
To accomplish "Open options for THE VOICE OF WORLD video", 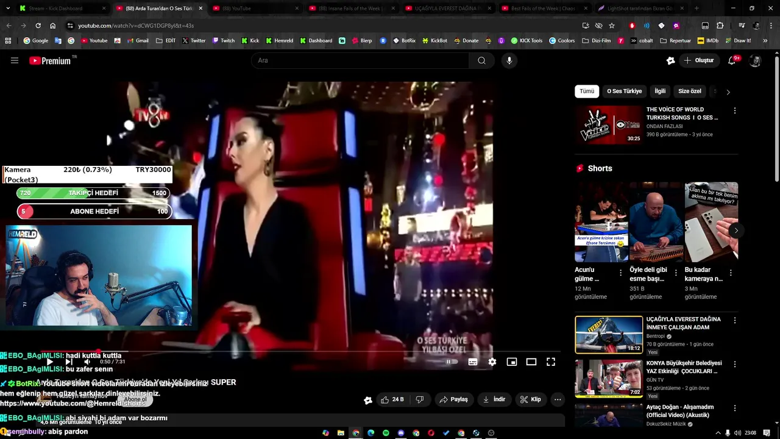I will [x=734, y=111].
